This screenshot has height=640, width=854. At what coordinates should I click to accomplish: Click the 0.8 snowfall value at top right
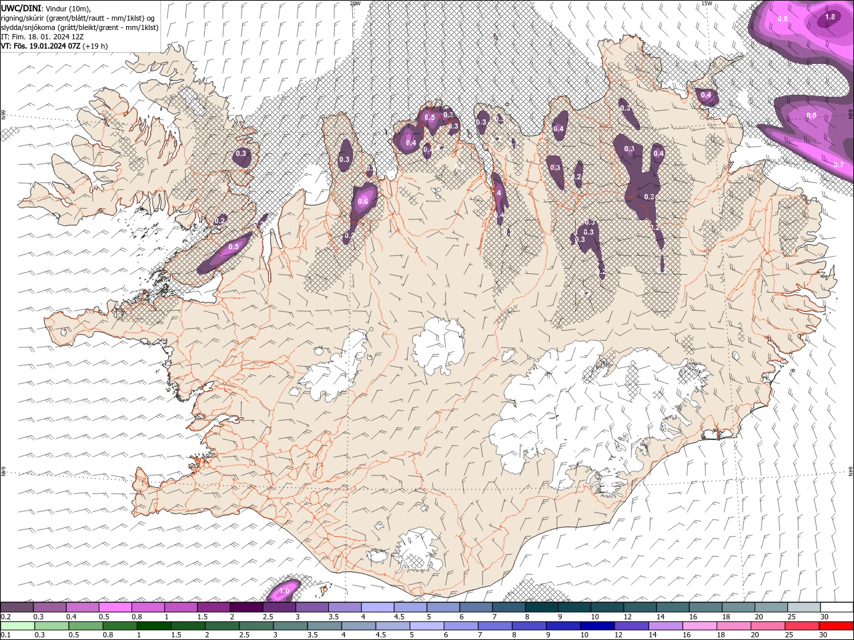point(783,19)
